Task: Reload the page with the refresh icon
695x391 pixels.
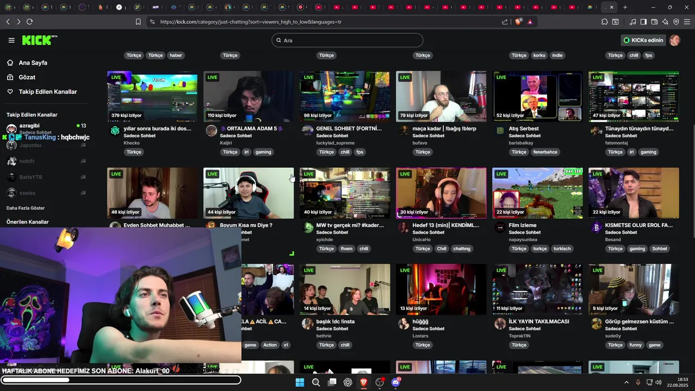Action: tap(29, 22)
